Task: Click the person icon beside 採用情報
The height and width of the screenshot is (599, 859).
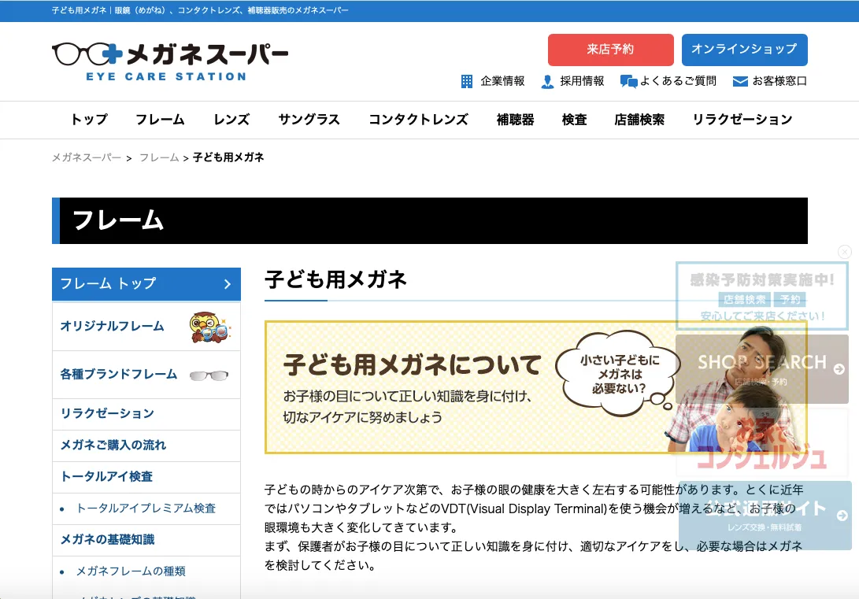Action: click(x=546, y=82)
